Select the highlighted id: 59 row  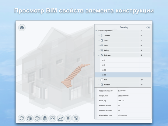tap(123, 75)
